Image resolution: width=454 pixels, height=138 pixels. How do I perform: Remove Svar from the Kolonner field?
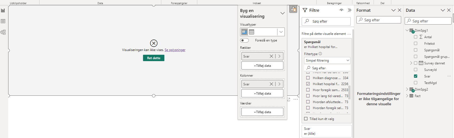[x=271, y=84]
